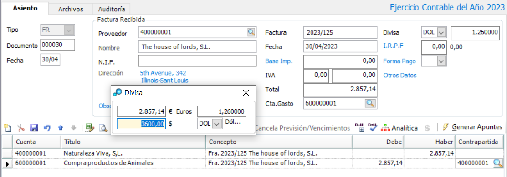Click the Factura 2023/125 field

click(340, 32)
